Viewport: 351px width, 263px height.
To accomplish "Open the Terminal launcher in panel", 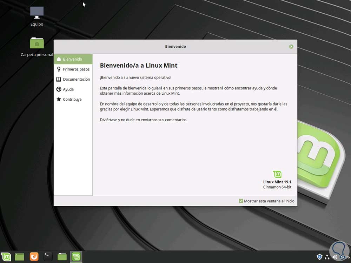I will pyautogui.click(x=48, y=257).
